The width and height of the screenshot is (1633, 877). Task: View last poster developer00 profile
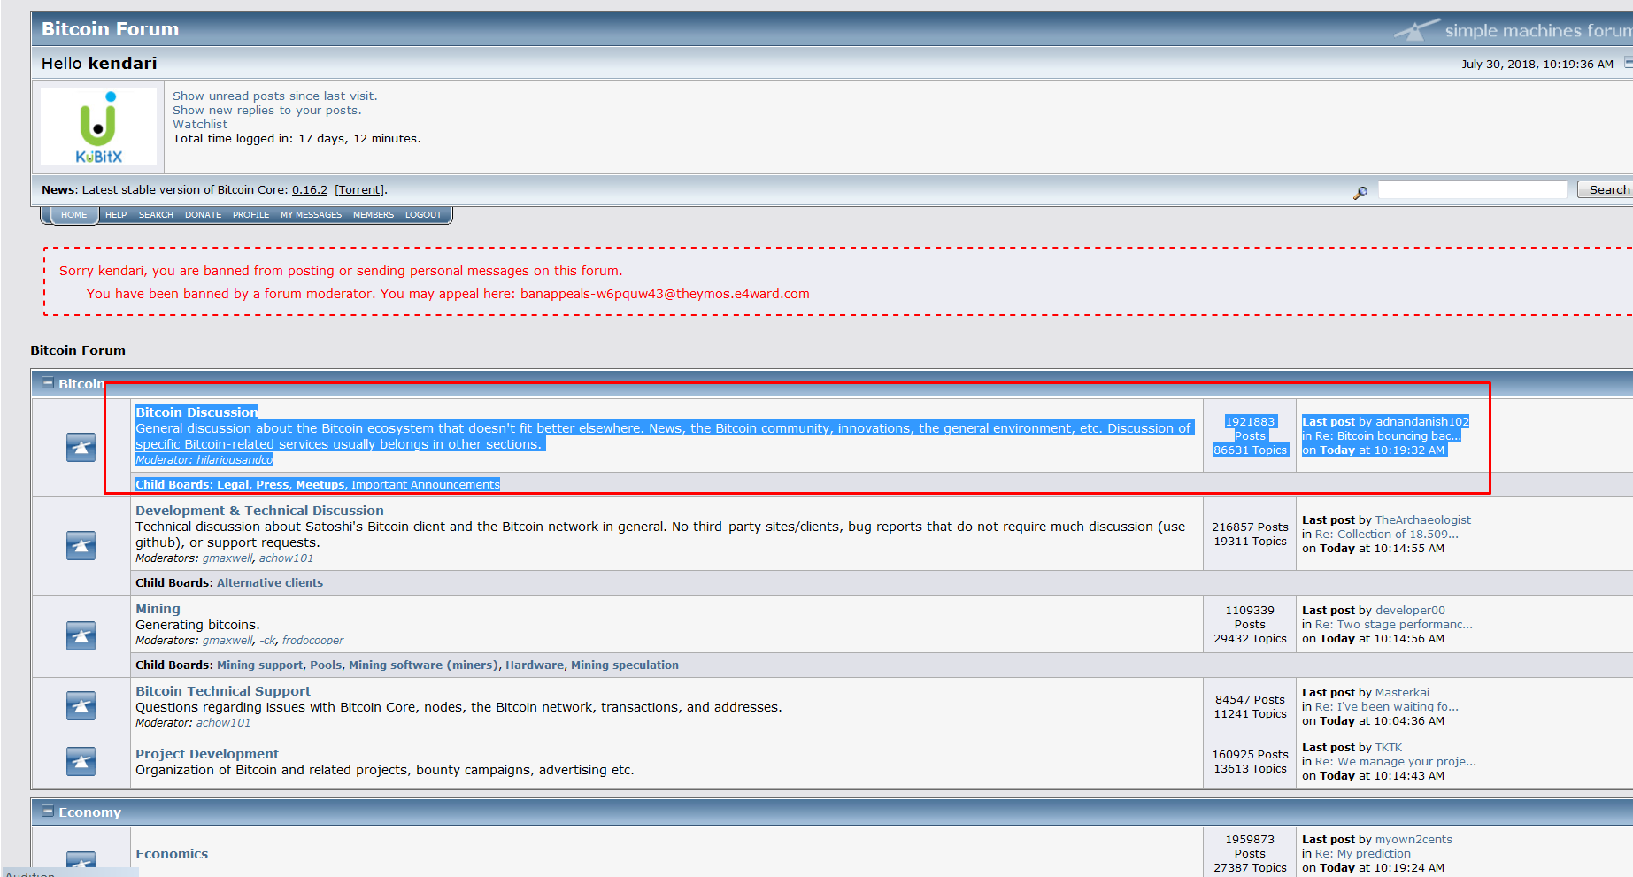[x=1410, y=610]
